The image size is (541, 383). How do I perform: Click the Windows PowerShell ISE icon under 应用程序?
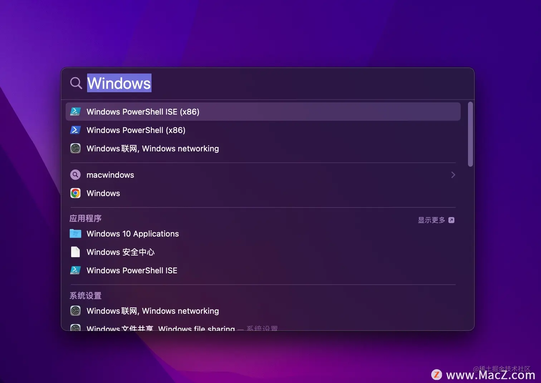tap(75, 270)
